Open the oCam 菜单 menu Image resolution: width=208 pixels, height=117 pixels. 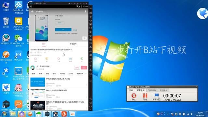click(x=131, y=90)
